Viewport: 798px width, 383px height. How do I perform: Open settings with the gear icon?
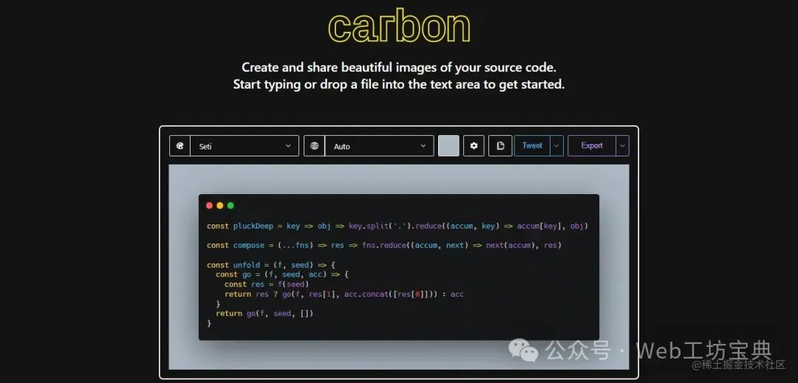click(x=474, y=146)
